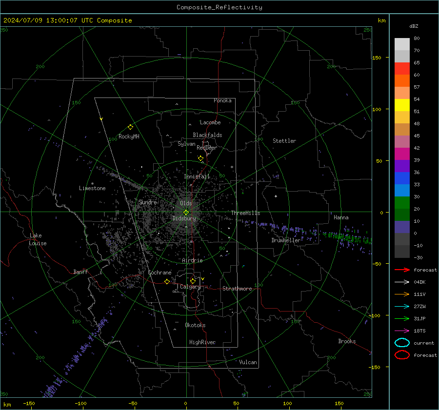Select the blue 33-36 dBZ color band
The height and width of the screenshot is (410, 439).
[402, 178]
